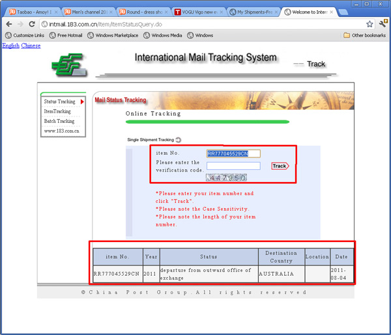Close the Men's channel tab
Image resolution: width=391 pixels, height=335 pixels.
point(111,12)
